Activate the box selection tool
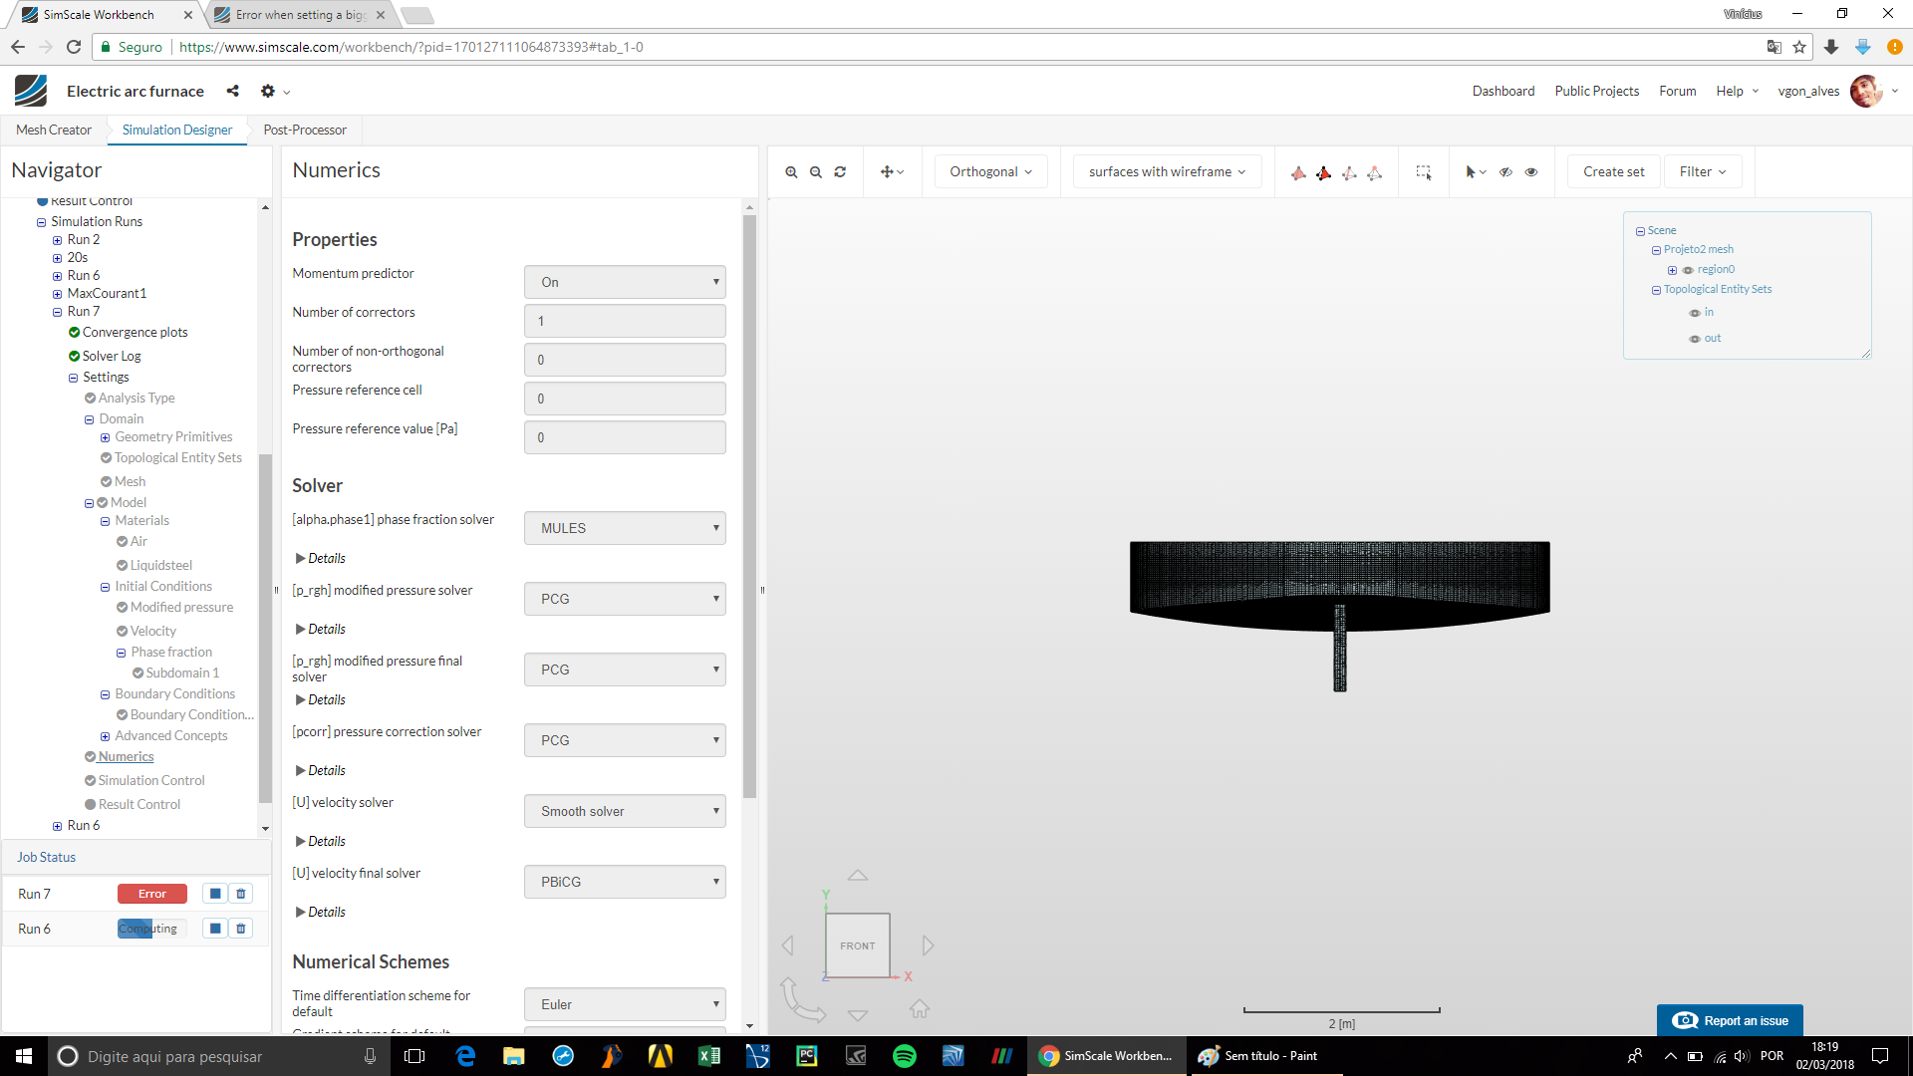Viewport: 1913px width, 1076px height. coord(1424,172)
